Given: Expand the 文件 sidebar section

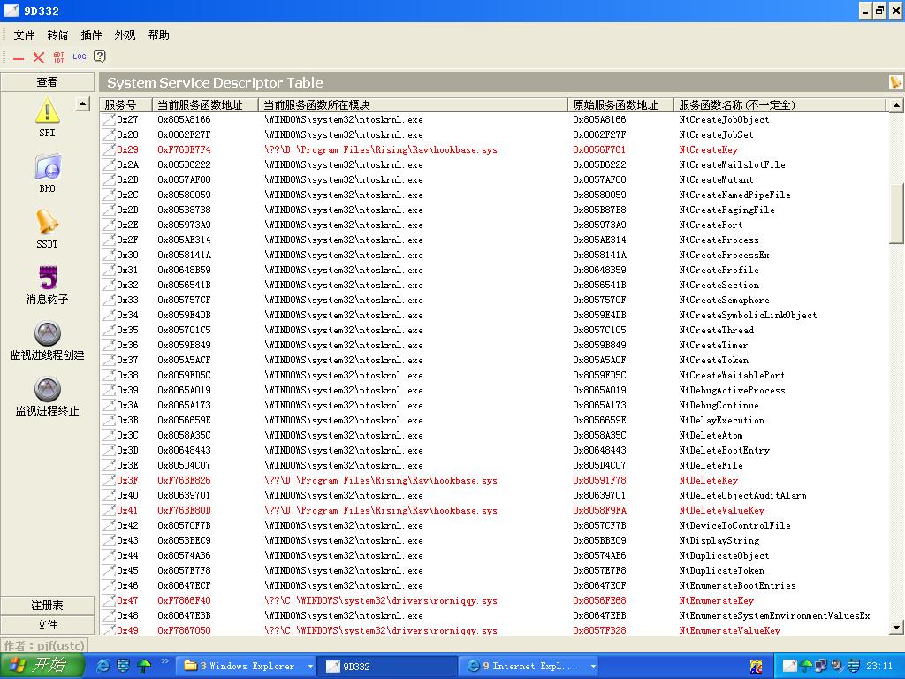Looking at the screenshot, I should pyautogui.click(x=47, y=625).
